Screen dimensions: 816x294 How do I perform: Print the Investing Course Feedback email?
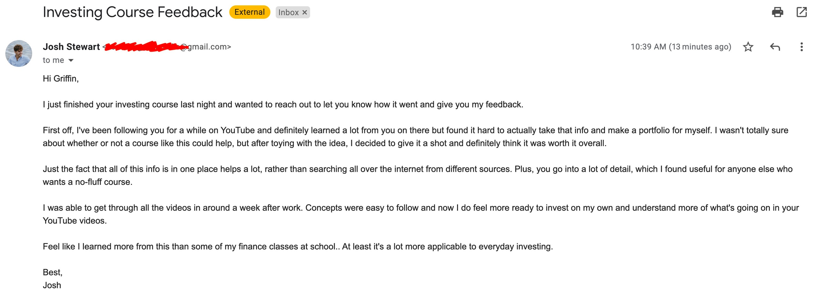777,12
